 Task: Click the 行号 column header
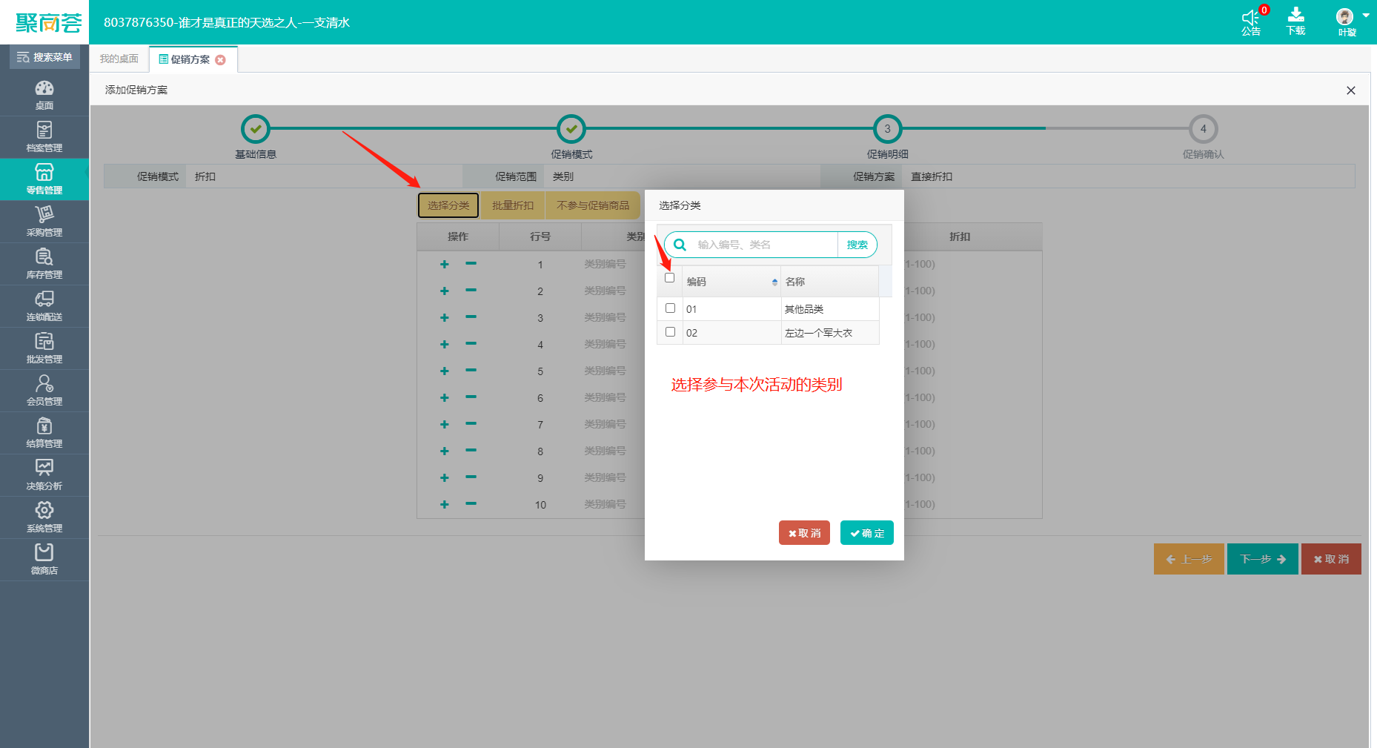coord(540,236)
